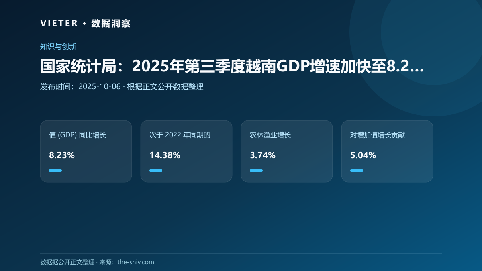Click the 8.23% value
Screen dimensions: 482x271
(x=62, y=155)
